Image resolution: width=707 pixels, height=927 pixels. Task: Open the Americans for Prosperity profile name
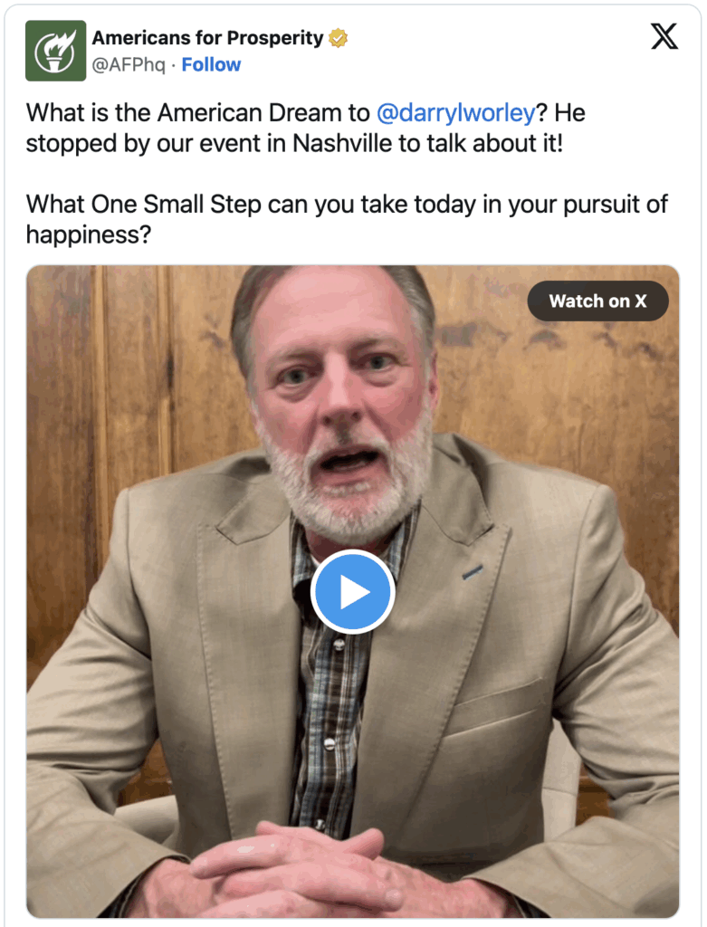[x=207, y=38]
